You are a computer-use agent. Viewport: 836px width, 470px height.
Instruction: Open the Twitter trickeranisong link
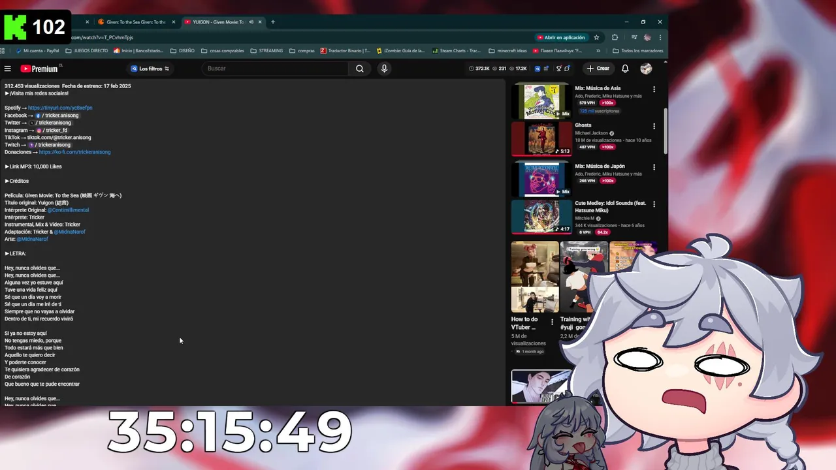50,123
